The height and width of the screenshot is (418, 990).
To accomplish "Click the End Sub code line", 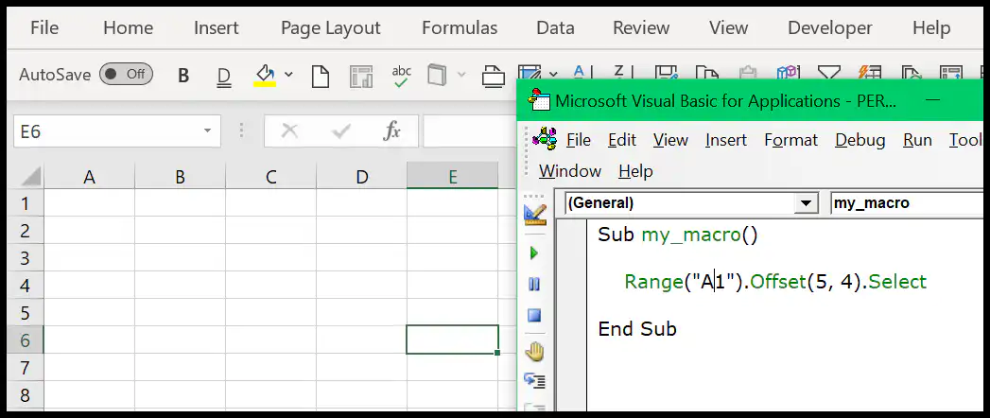I will pos(637,329).
